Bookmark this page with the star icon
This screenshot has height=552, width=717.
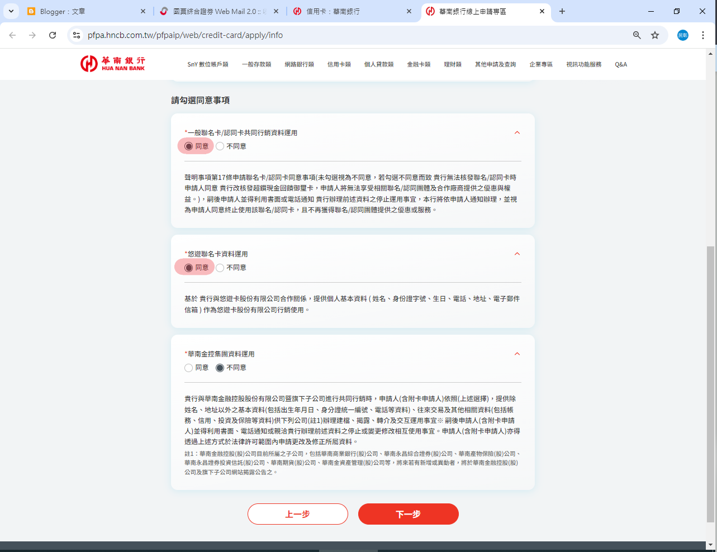[x=655, y=35]
